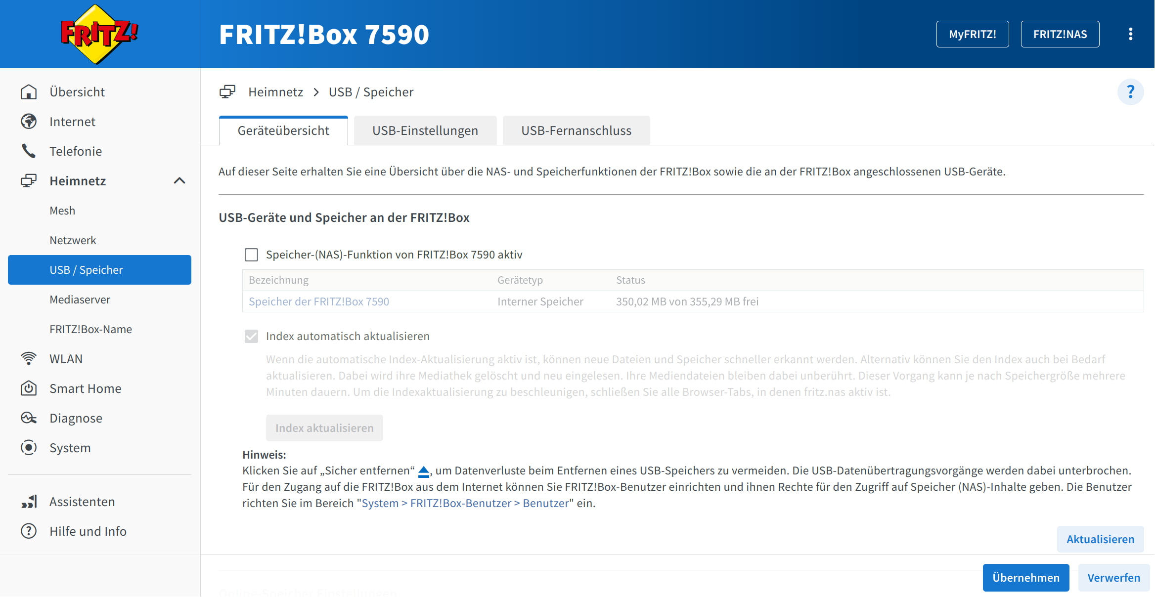Expand the Assistenten section

(x=82, y=502)
